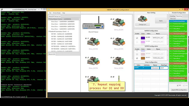Click the slave preview icon in Slave Setting
The width and height of the screenshot is (189, 106).
(x=143, y=19)
